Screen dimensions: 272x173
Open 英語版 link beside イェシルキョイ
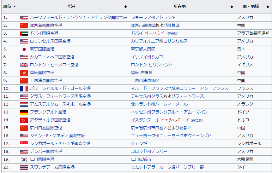point(197,120)
